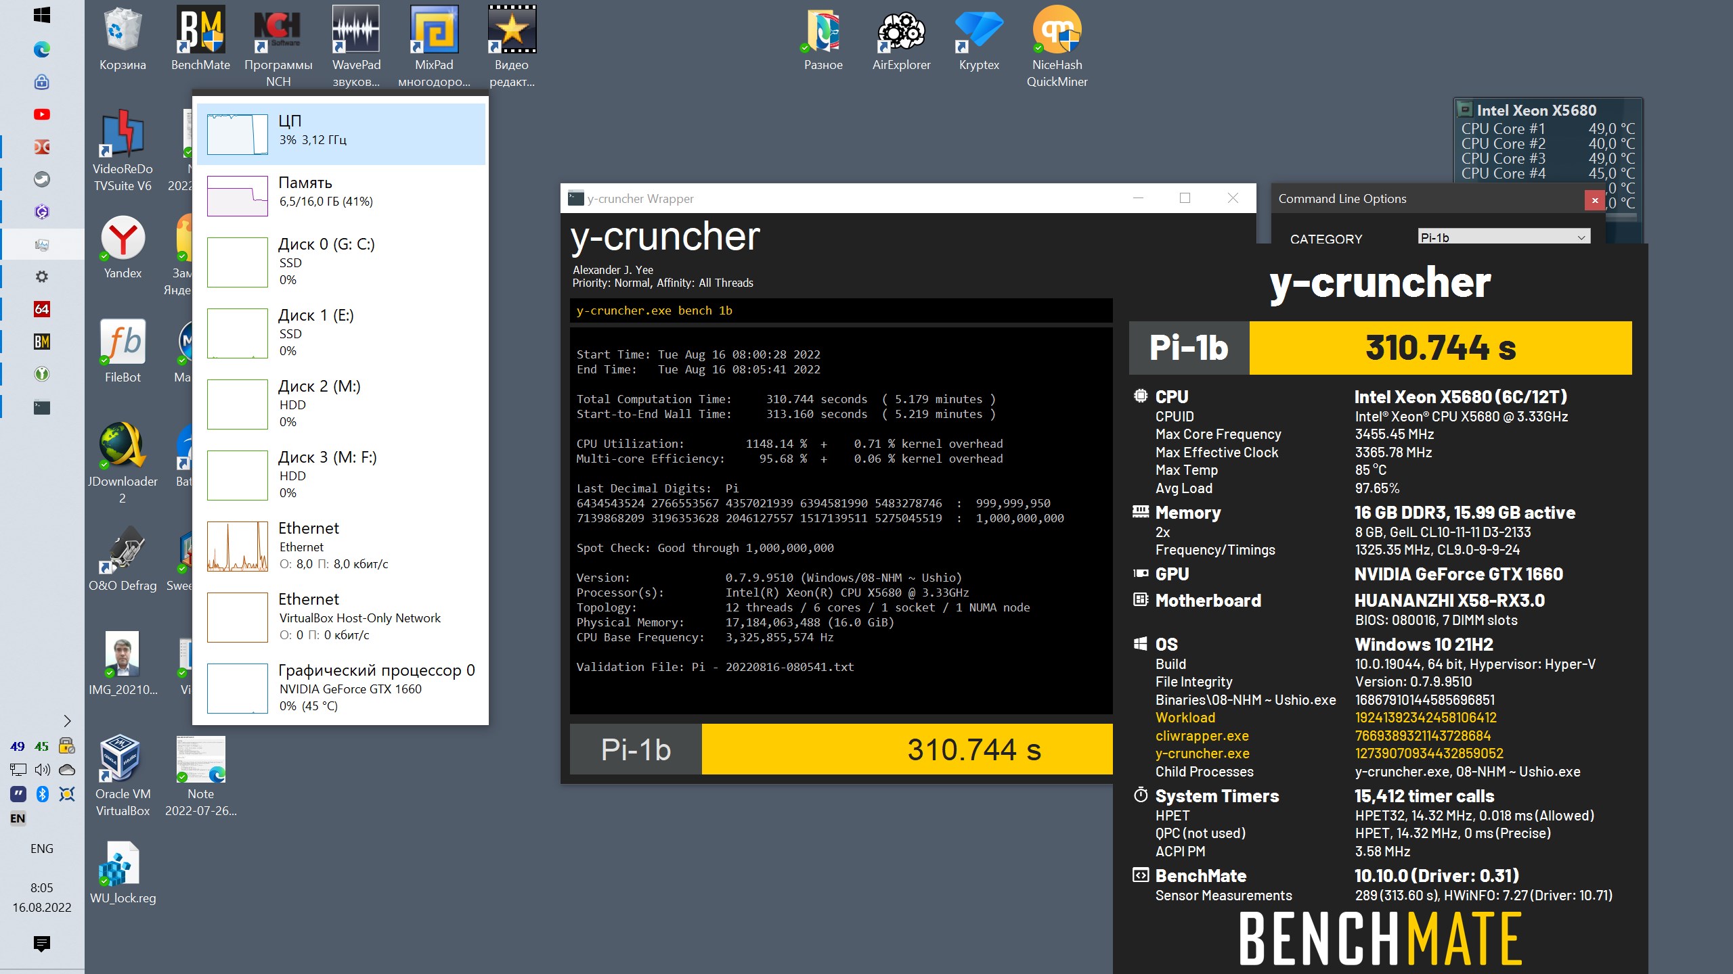Open the YouTube taskbar icon
This screenshot has height=974, width=1733.
[x=42, y=114]
